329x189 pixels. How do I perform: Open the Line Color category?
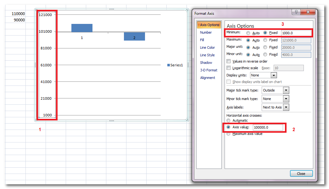207,47
